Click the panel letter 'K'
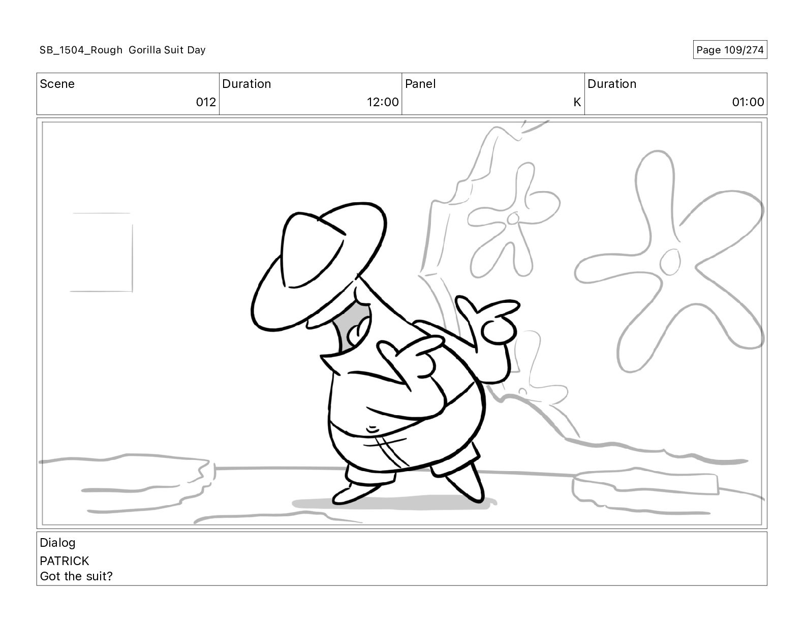 point(577,102)
